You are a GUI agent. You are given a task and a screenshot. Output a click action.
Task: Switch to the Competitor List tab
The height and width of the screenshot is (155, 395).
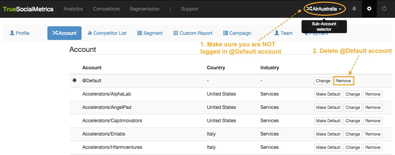click(107, 33)
